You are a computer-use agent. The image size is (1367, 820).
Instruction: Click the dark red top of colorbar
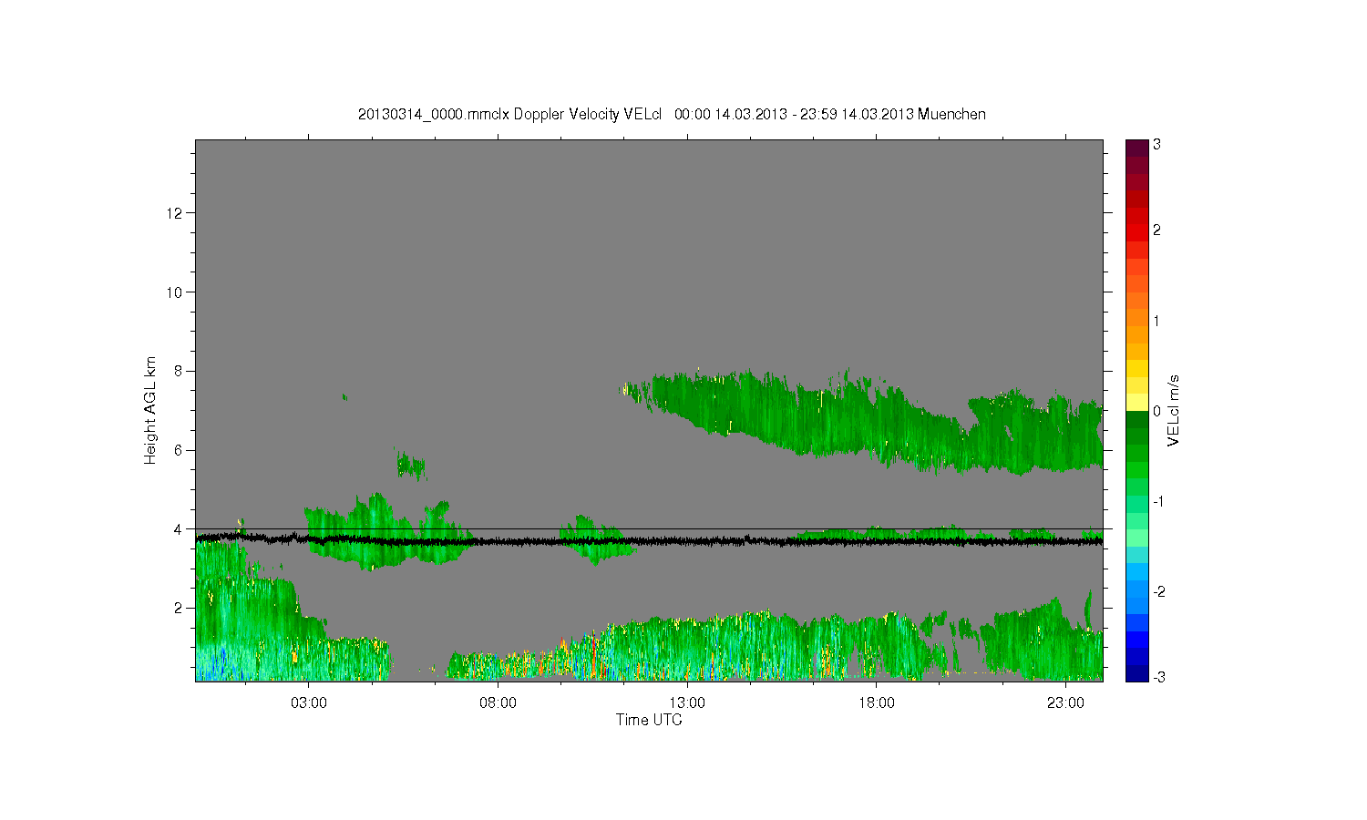coord(1136,148)
